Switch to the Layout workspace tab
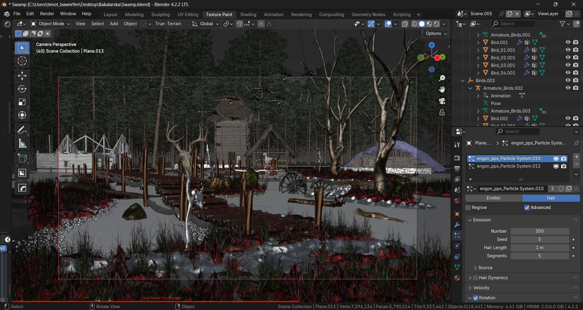This screenshot has width=583, height=310. tap(110, 15)
